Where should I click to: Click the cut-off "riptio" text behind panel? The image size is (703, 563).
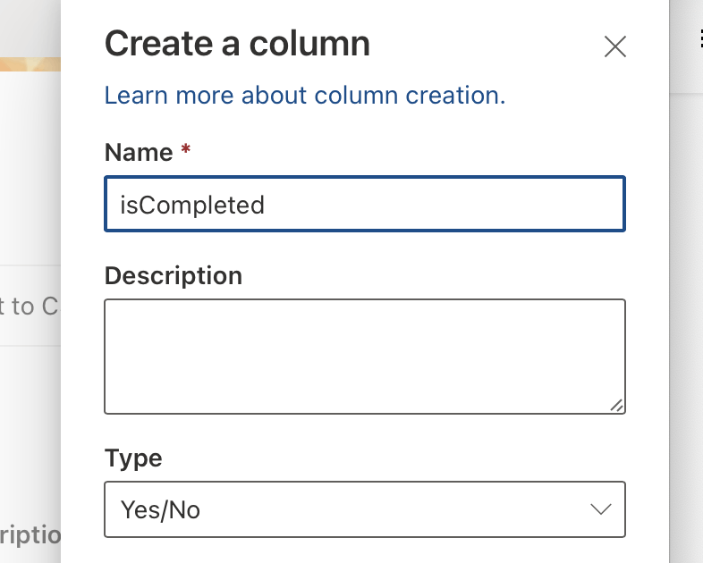[30, 536]
